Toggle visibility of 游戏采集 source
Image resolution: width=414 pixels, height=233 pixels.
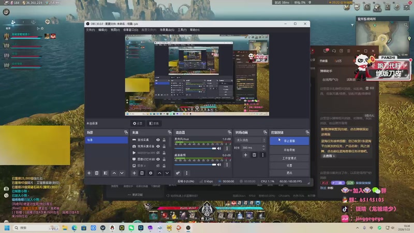pyautogui.click(x=158, y=140)
